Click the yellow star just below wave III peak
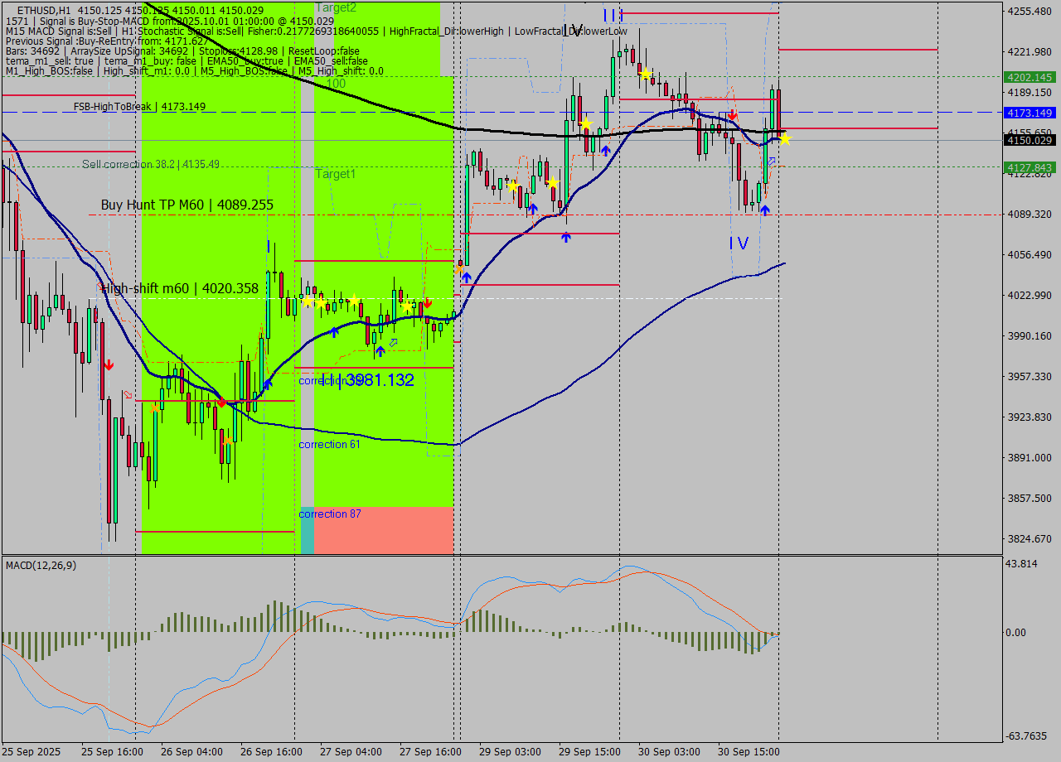 point(645,74)
